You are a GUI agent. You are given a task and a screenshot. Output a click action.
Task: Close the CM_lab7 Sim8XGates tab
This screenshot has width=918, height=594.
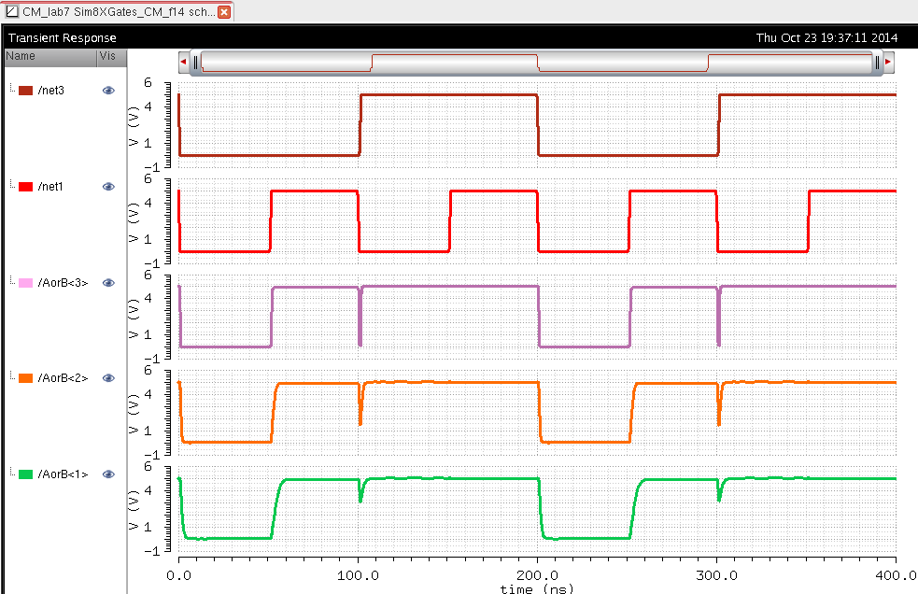[223, 12]
